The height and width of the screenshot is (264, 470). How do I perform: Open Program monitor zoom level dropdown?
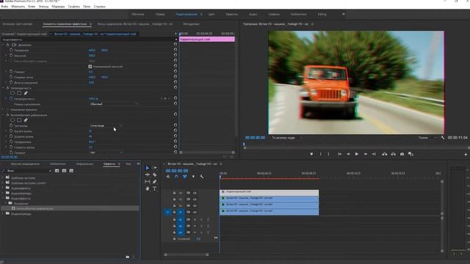coord(286,138)
